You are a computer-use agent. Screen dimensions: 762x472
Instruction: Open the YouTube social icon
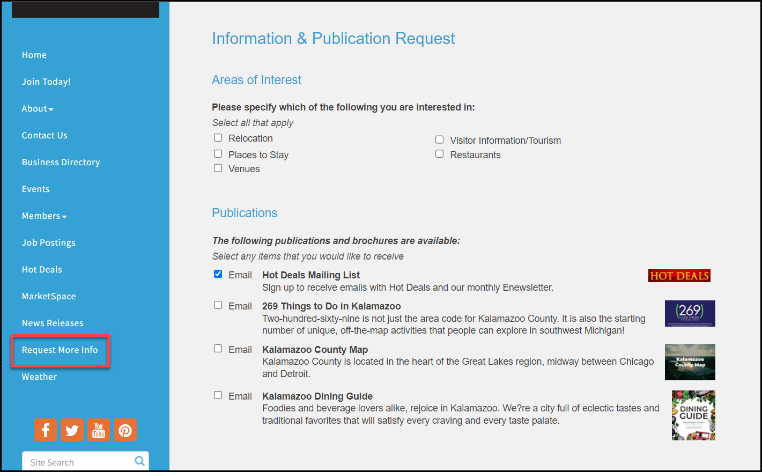(99, 430)
